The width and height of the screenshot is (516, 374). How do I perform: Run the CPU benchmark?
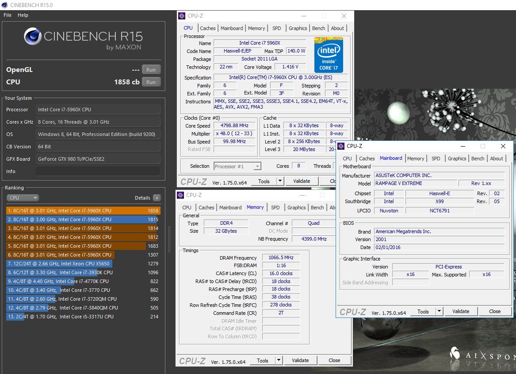[151, 82]
